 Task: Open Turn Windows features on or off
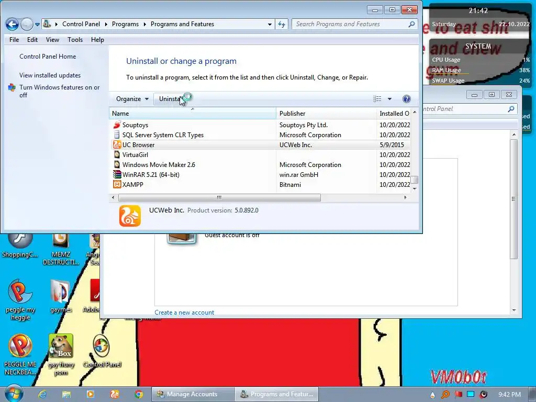point(60,91)
